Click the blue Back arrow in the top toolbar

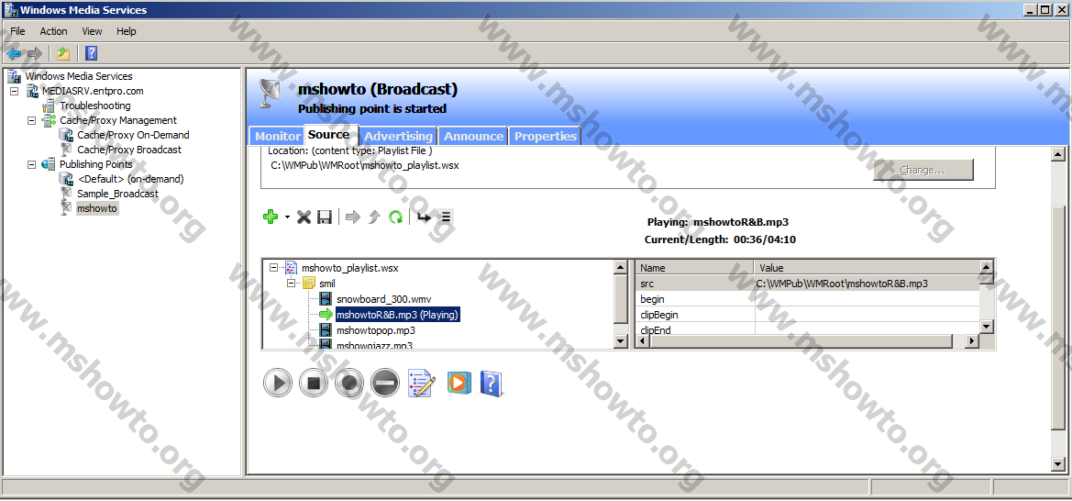[x=14, y=53]
